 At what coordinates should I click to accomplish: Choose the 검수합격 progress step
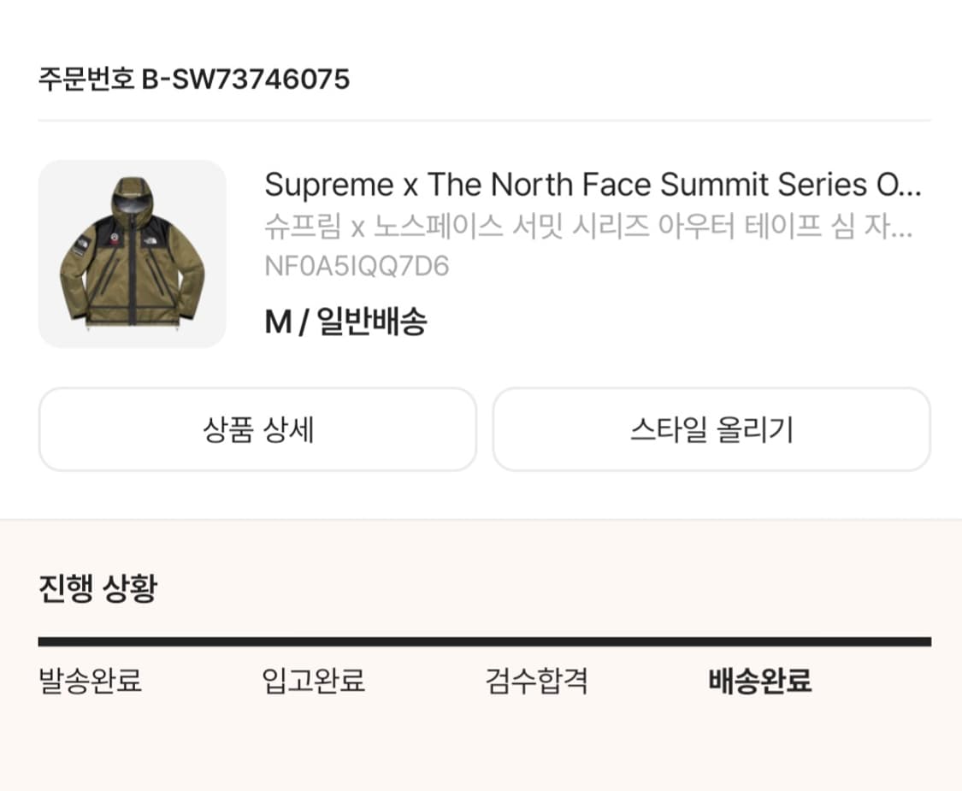coord(536,682)
